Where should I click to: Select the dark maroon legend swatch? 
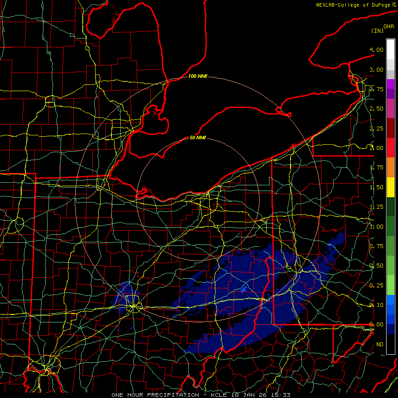pyautogui.click(x=390, y=128)
